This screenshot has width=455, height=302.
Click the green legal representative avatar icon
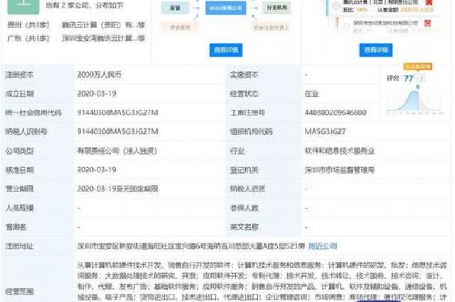pos(23,7)
